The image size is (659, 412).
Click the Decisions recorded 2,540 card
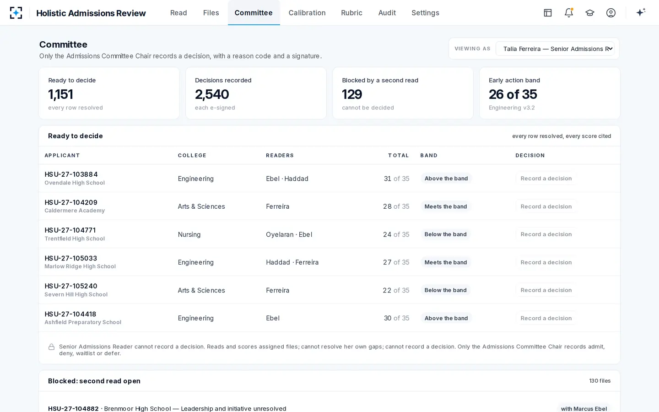point(256,93)
